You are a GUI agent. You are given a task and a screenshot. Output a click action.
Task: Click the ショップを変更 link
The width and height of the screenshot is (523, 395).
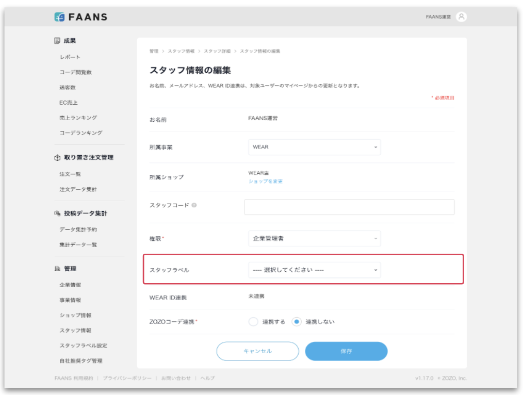click(265, 182)
